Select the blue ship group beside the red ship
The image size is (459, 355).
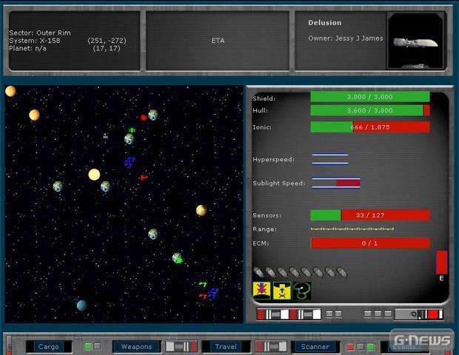(x=213, y=294)
